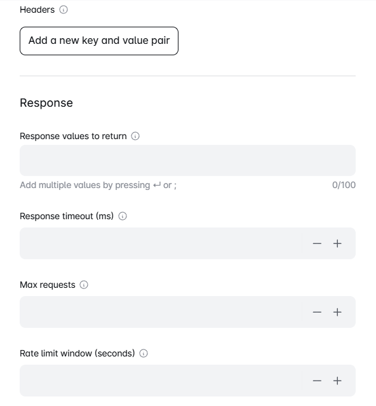
Task: Show info for Rate limit window
Action: (x=144, y=353)
